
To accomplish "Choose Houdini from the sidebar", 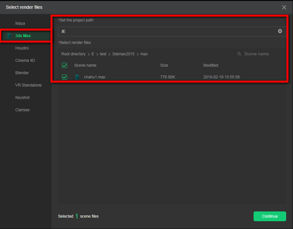I will tap(22, 48).
